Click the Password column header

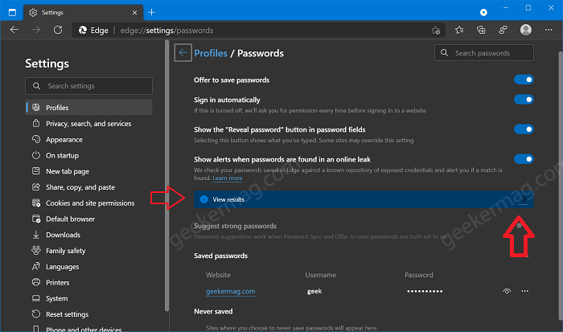point(419,275)
